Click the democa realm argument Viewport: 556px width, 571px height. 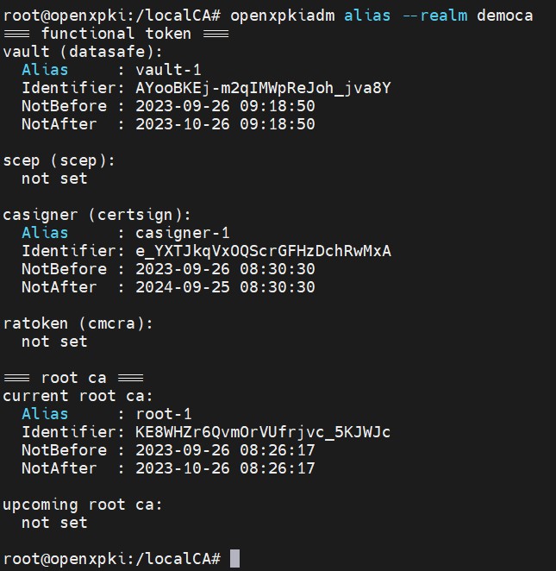click(x=504, y=16)
